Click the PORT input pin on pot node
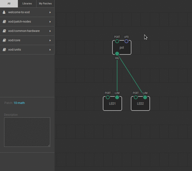Screen dimensions: 192x171 click(x=117, y=41)
